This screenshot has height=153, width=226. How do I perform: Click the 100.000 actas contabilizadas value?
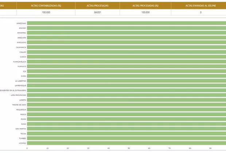tap(46, 12)
